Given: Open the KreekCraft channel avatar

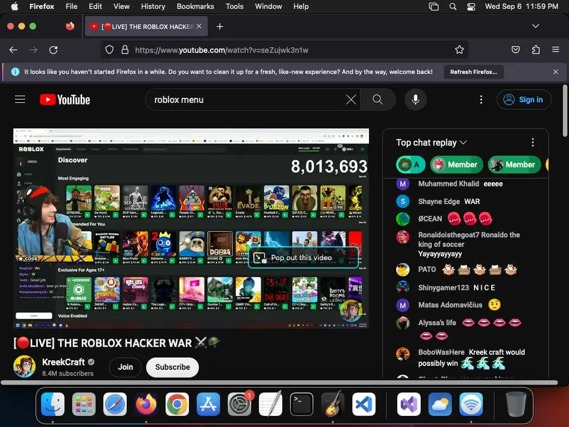Looking at the screenshot, I should [24, 366].
